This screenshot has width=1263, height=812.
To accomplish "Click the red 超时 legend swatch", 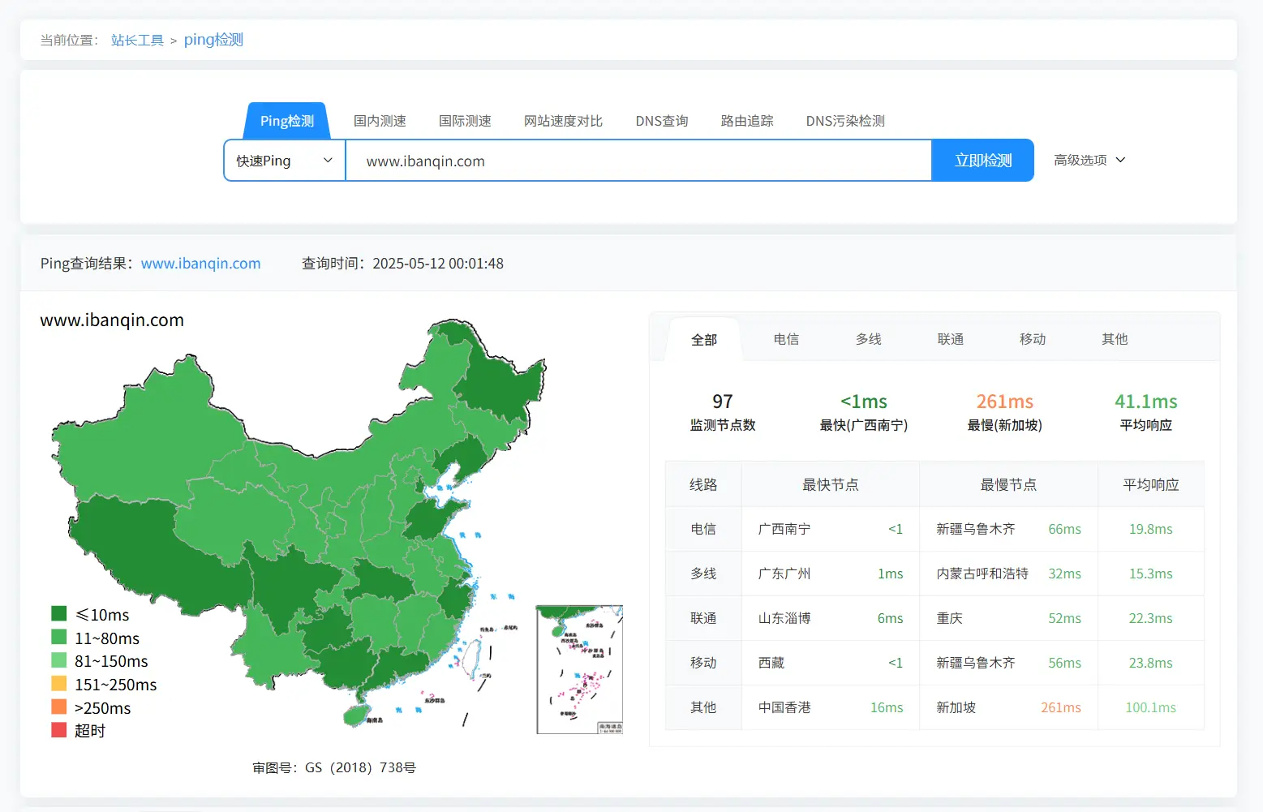I will click(58, 729).
